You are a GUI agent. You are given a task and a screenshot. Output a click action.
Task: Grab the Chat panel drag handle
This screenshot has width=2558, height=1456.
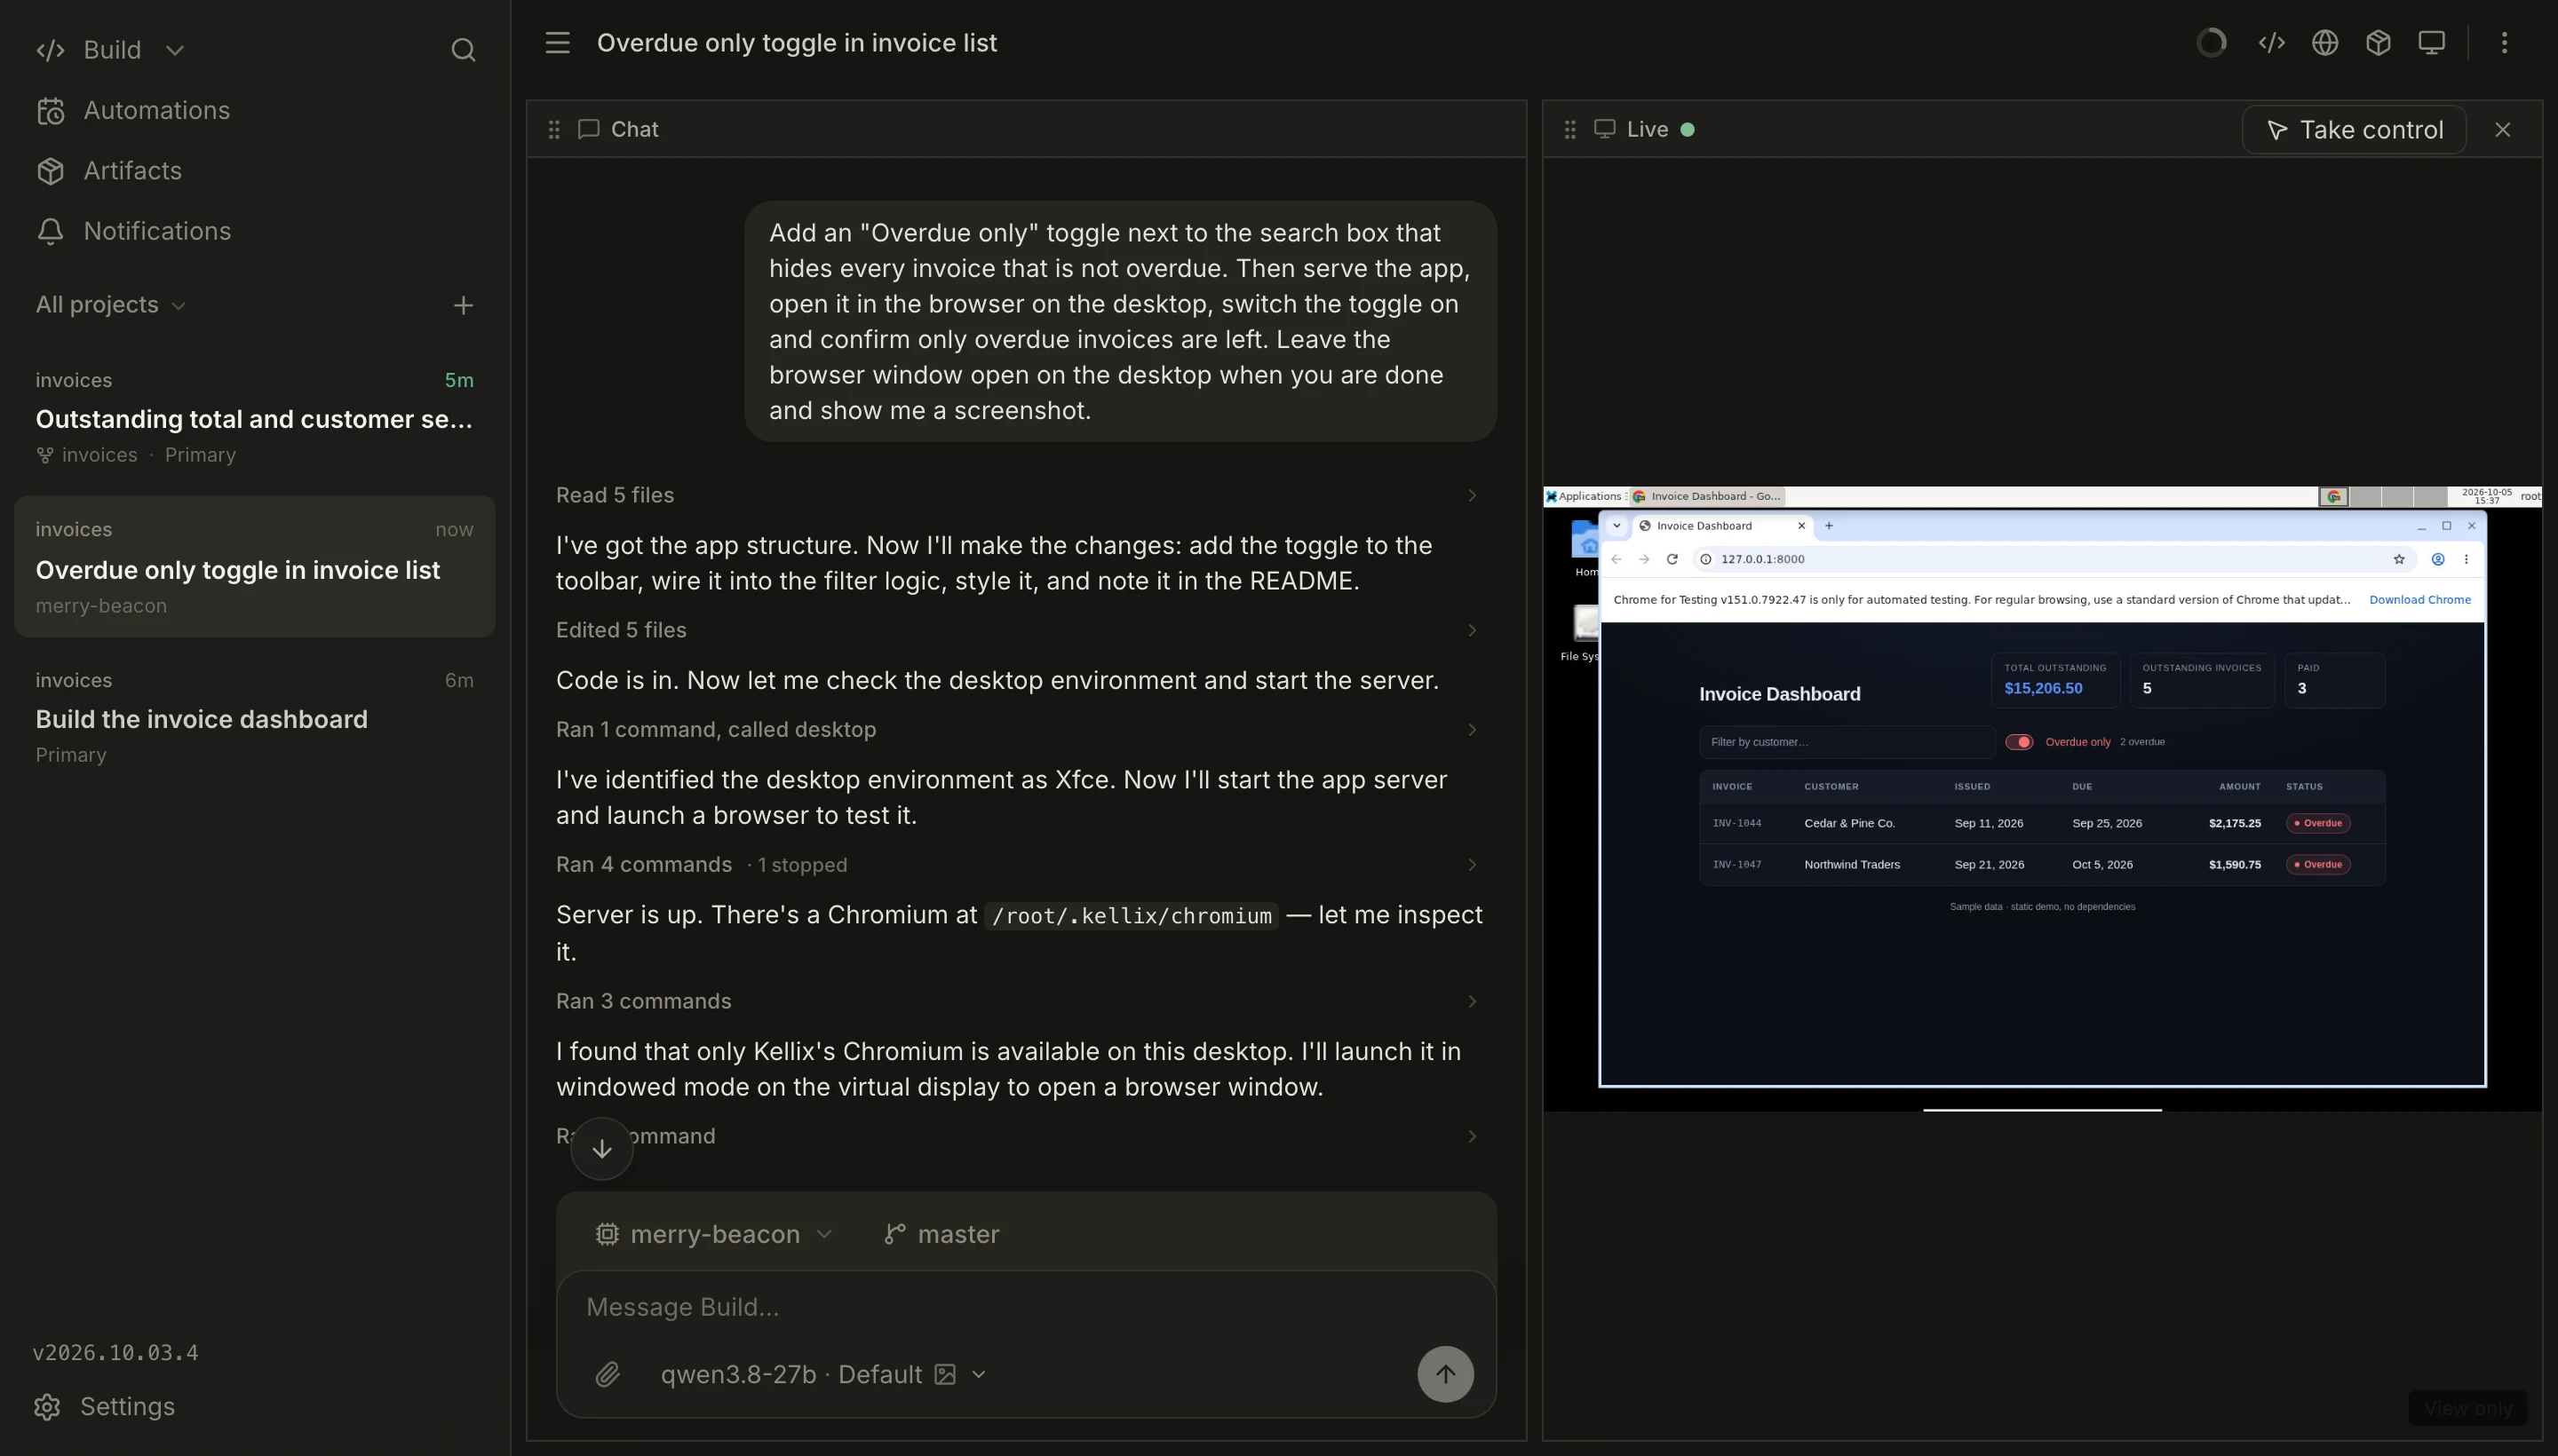coord(554,129)
